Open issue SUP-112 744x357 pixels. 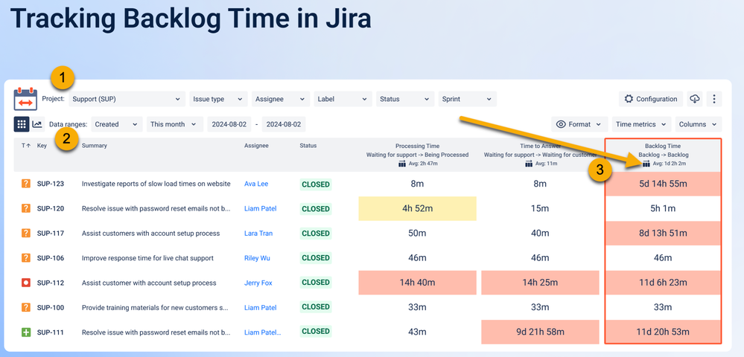click(51, 283)
